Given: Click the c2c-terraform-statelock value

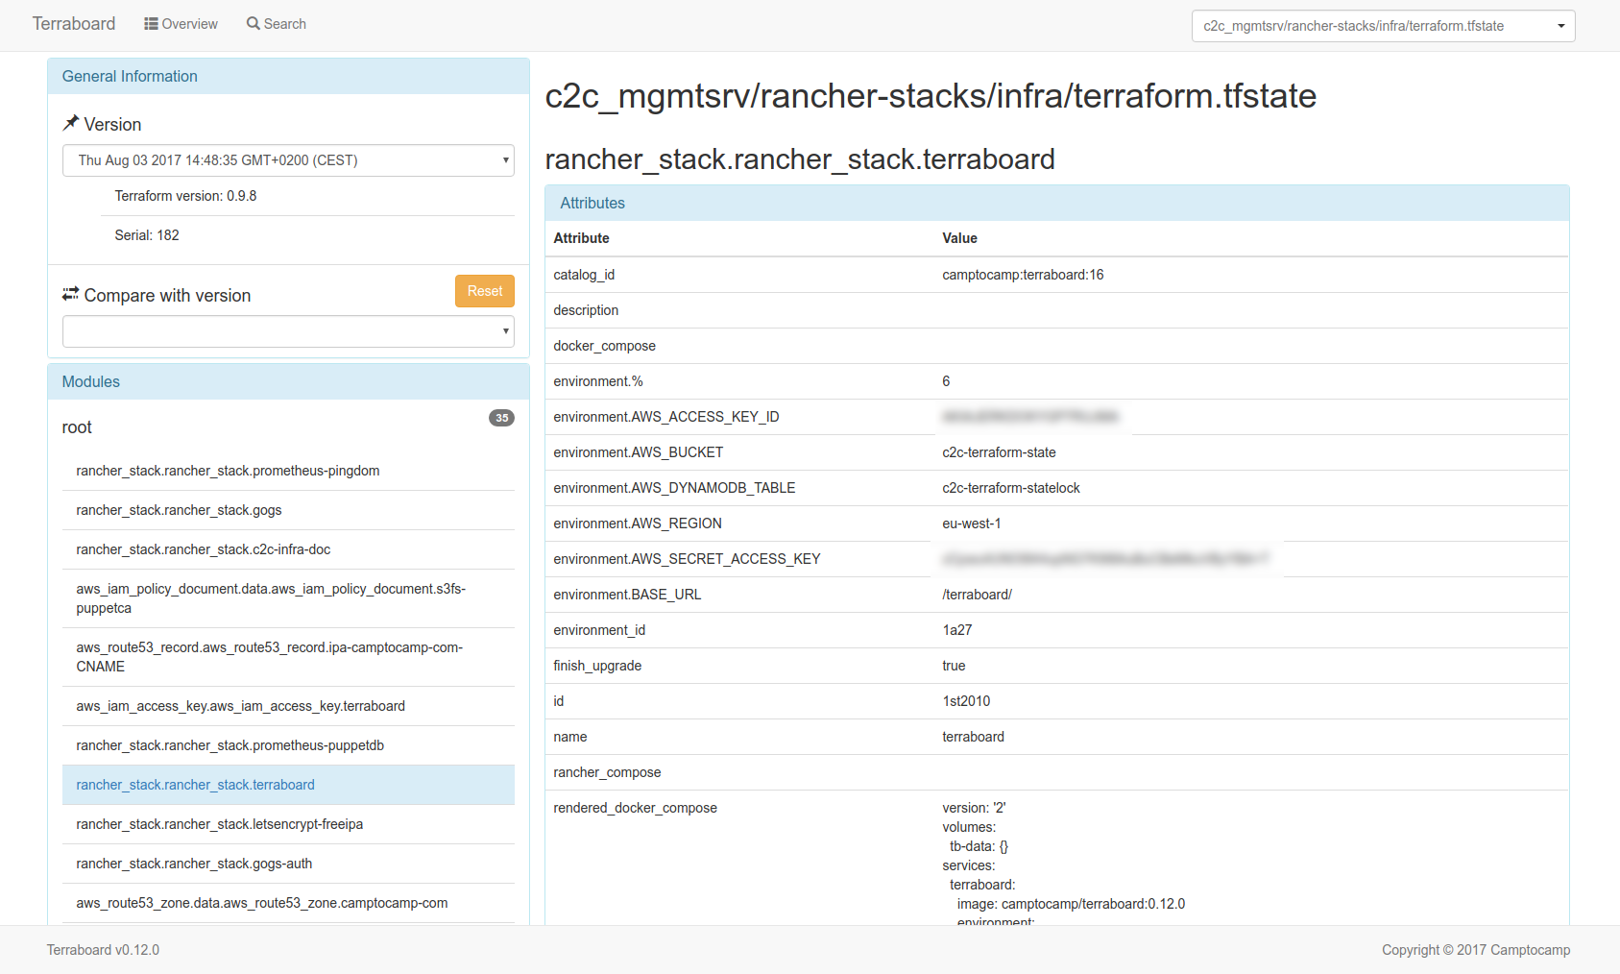Looking at the screenshot, I should pos(1011,488).
